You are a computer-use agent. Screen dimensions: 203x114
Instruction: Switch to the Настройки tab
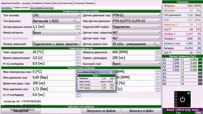[26, 3]
